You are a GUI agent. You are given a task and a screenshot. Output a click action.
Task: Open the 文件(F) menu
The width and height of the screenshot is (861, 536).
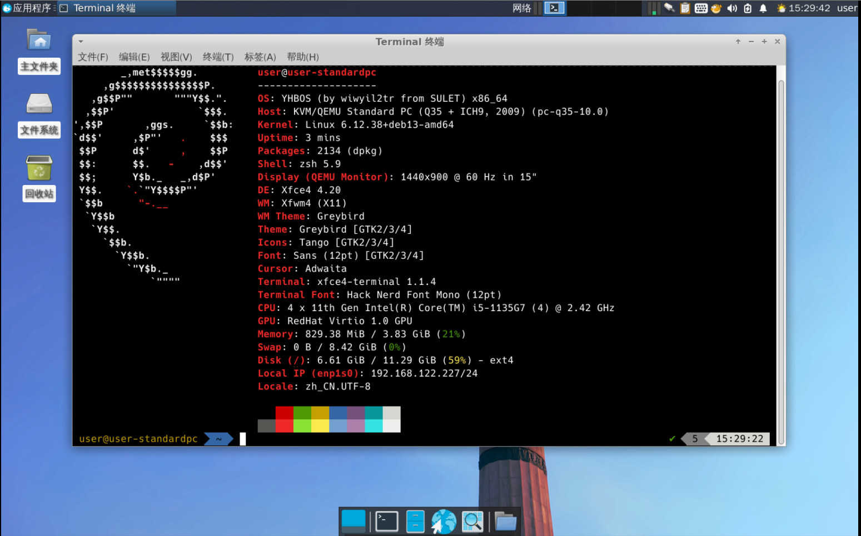93,57
